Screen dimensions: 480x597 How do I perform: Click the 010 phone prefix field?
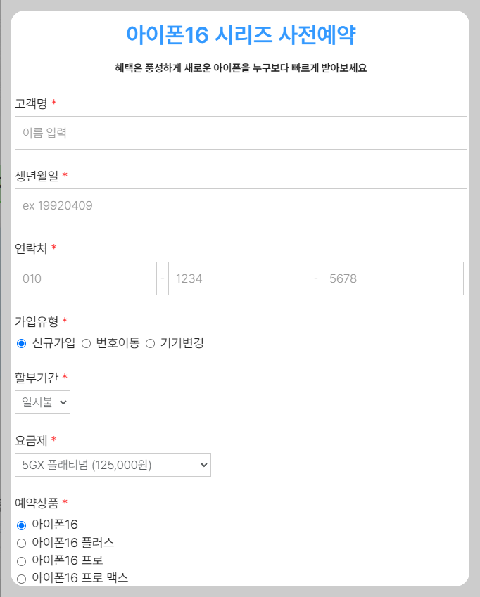coord(86,278)
